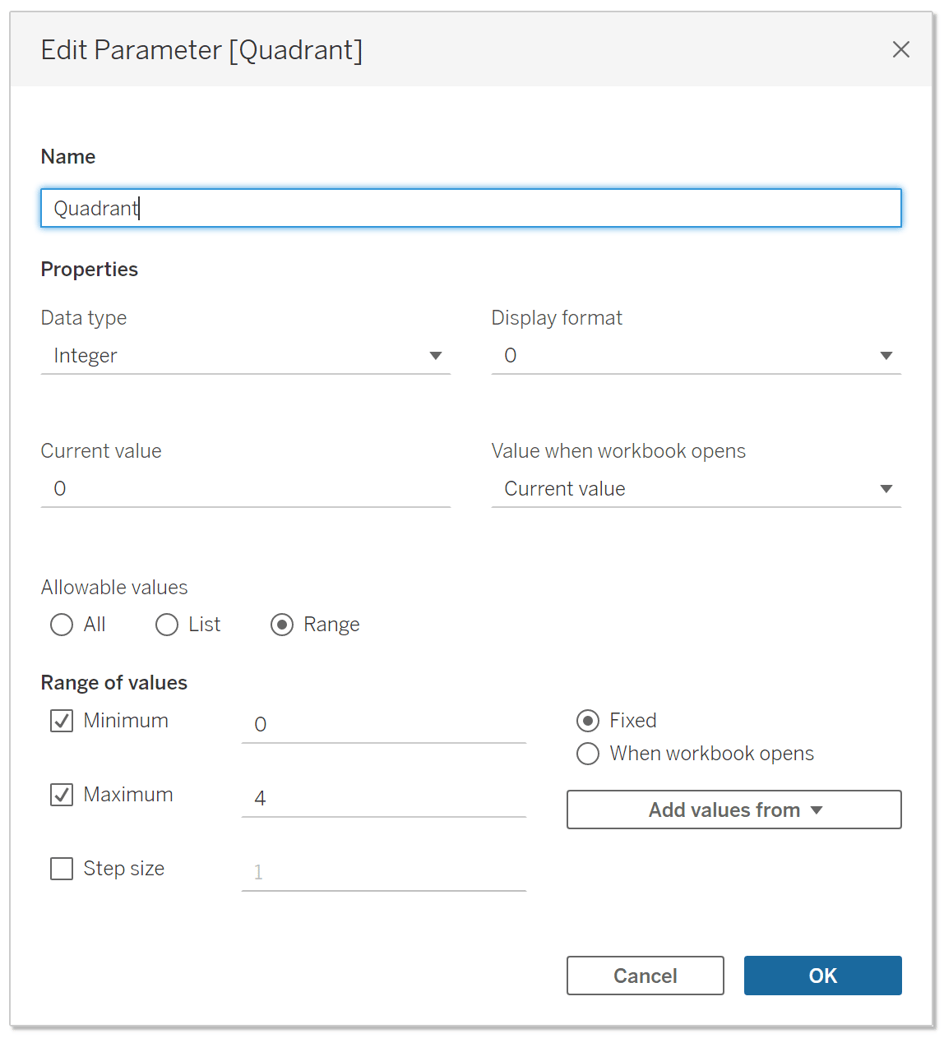Image resolution: width=944 pixels, height=1038 pixels.
Task: Uncheck the Maximum checkbox
Action: pos(62,795)
